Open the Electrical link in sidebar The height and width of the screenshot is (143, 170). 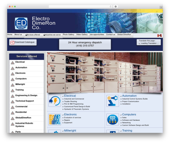tap(20, 62)
